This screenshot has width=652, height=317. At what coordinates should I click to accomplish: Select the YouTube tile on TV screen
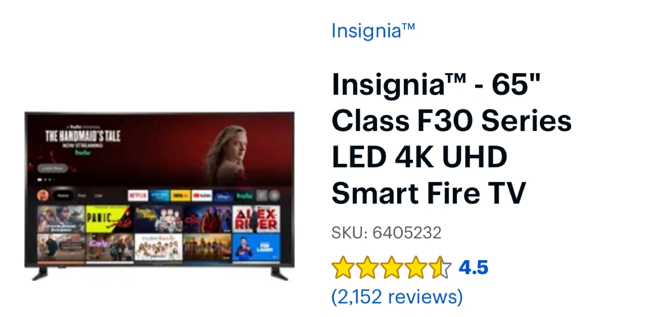point(201,196)
